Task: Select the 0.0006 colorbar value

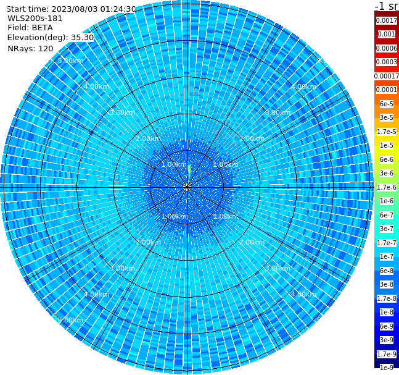Action: point(387,48)
